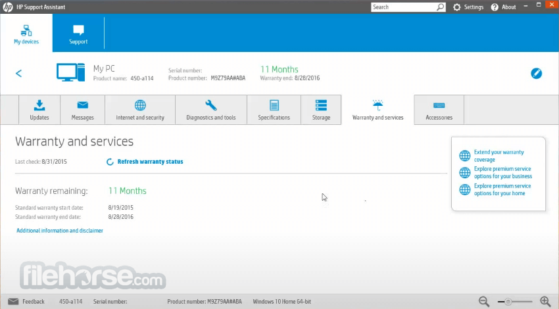
Task: Open the Internet and security tab
Action: coord(140,110)
